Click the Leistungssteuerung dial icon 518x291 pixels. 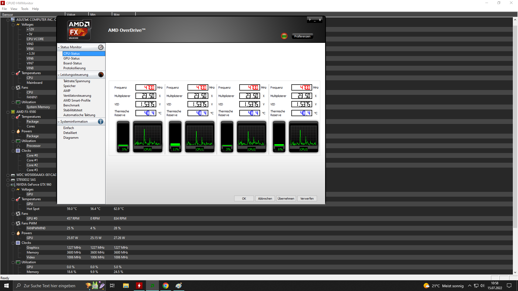(x=101, y=75)
